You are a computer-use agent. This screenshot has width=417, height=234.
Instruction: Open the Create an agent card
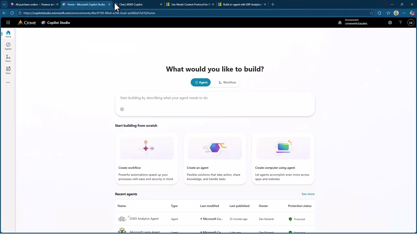215,158
